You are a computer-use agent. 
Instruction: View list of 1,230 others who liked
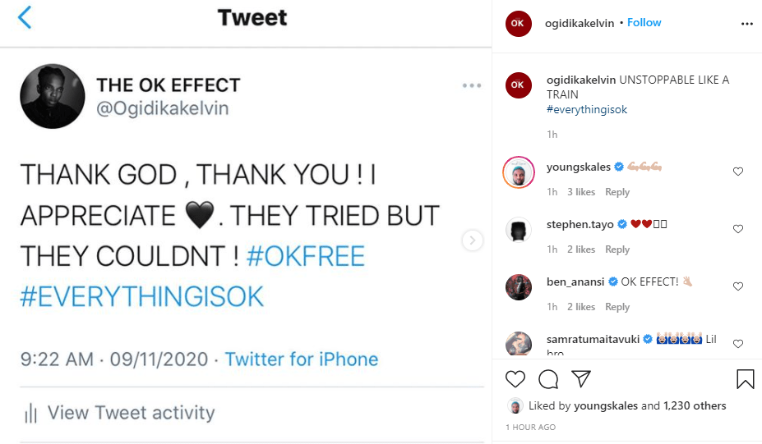point(695,405)
